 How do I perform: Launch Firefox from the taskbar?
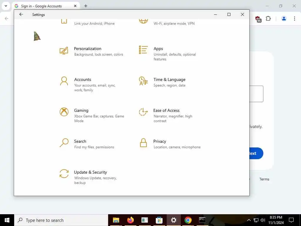click(130, 220)
